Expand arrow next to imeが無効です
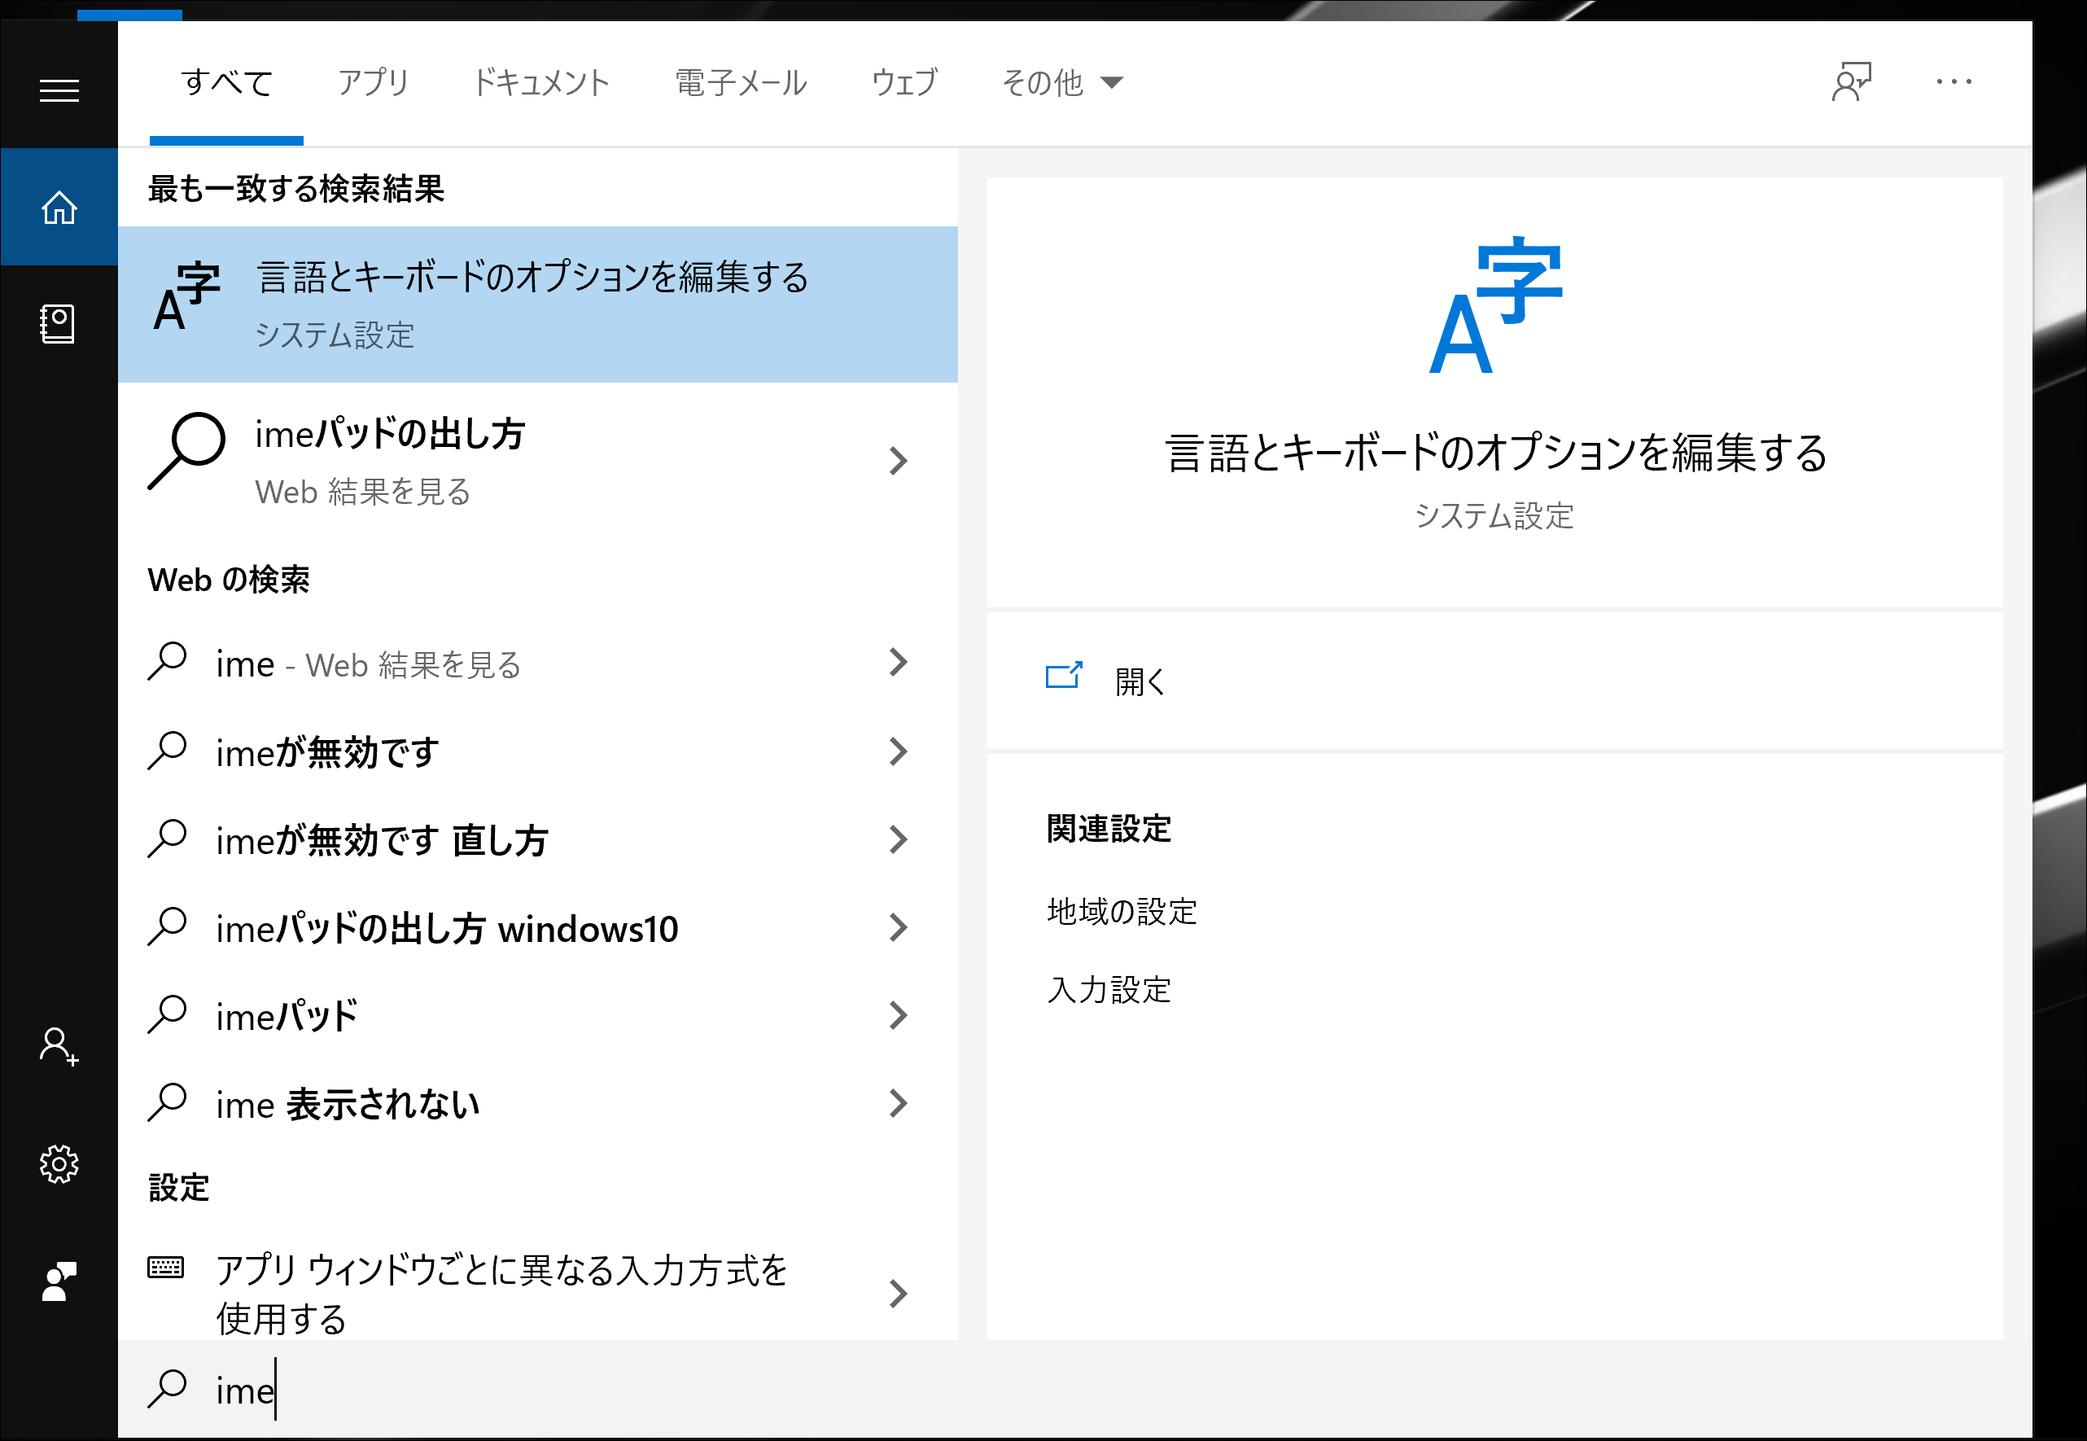 coord(897,751)
